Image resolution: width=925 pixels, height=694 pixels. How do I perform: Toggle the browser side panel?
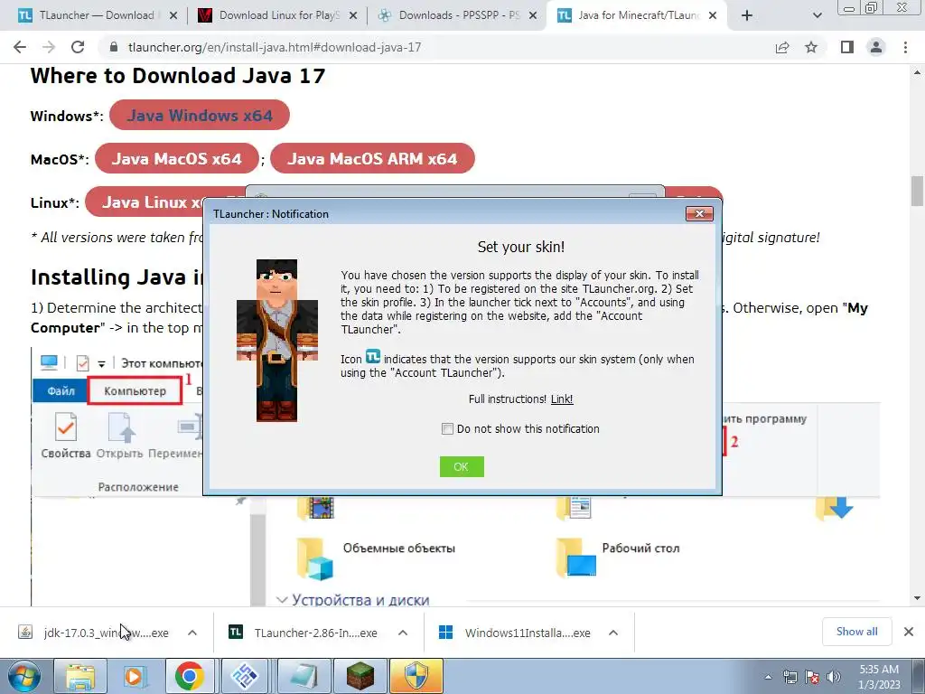point(847,47)
